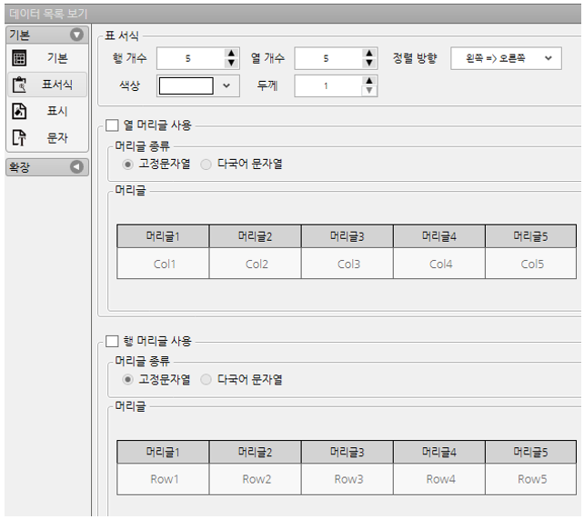
Task: Click 머리글4 header above Row4
Action: click(439, 452)
